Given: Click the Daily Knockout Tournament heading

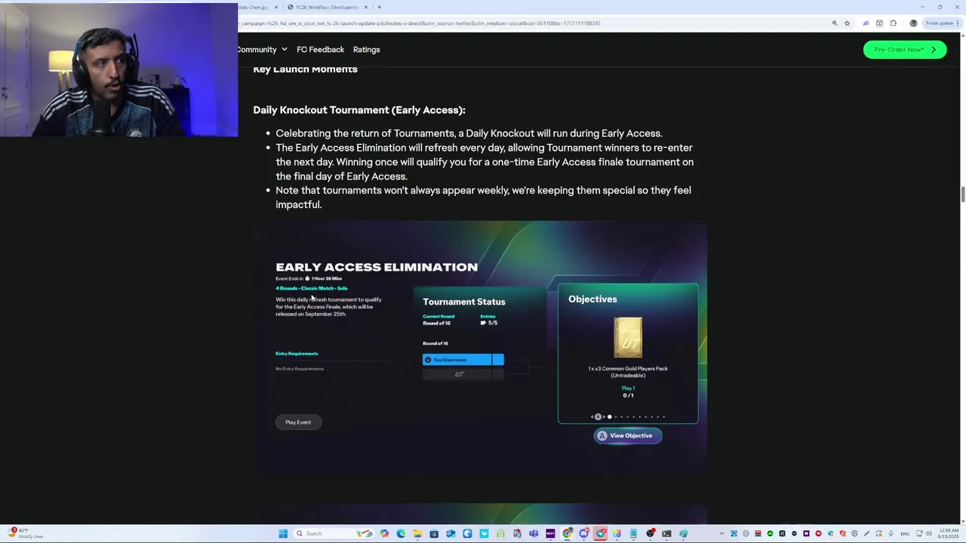Looking at the screenshot, I should click(359, 110).
